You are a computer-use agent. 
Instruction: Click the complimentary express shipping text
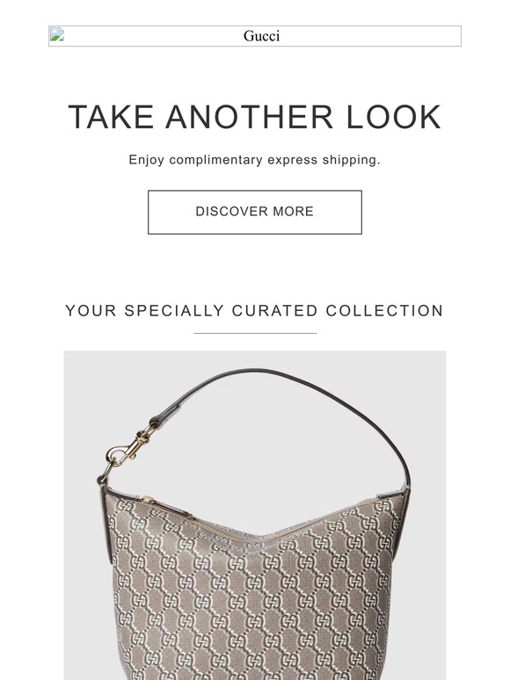(255, 160)
